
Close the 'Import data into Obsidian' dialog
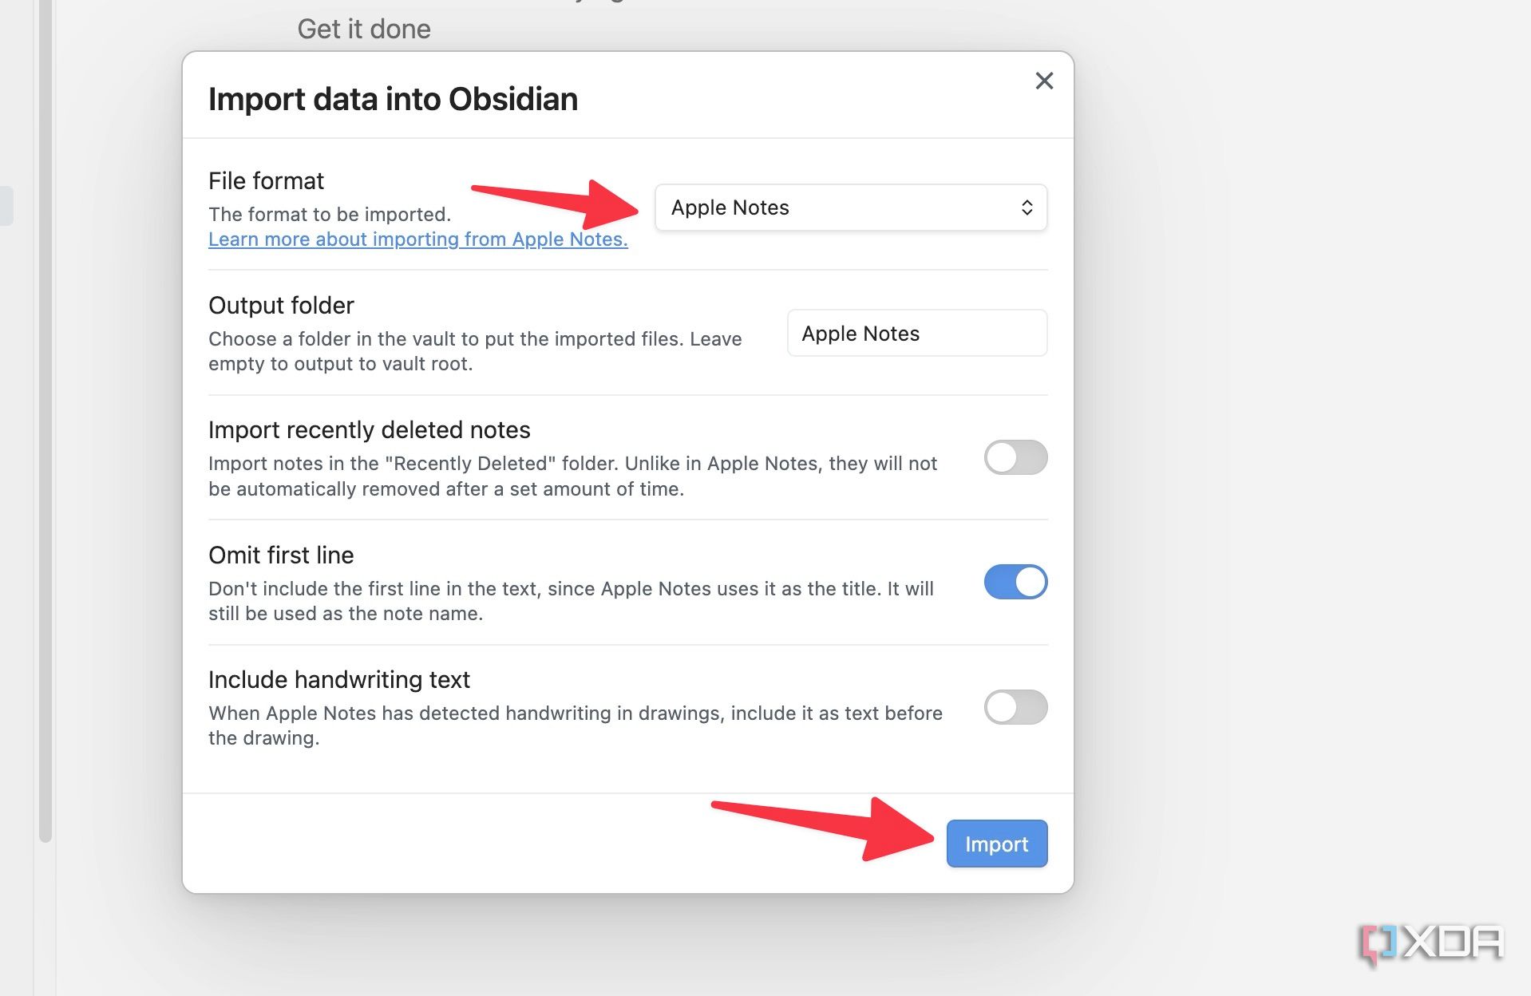pyautogui.click(x=1044, y=81)
